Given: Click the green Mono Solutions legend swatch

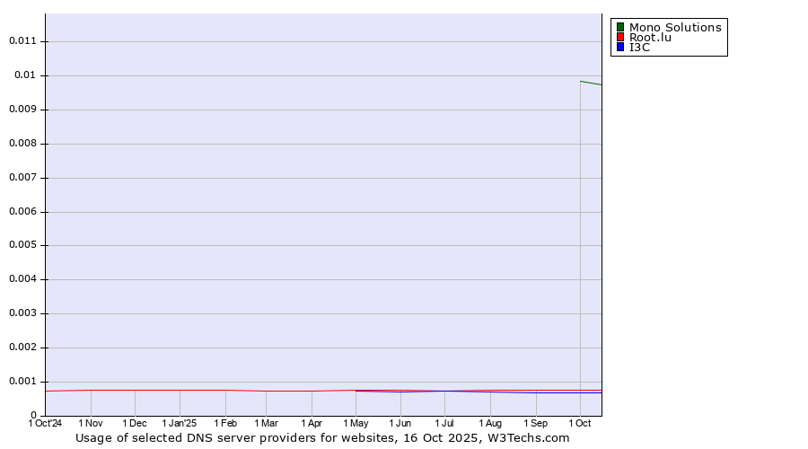Looking at the screenshot, I should click(619, 27).
